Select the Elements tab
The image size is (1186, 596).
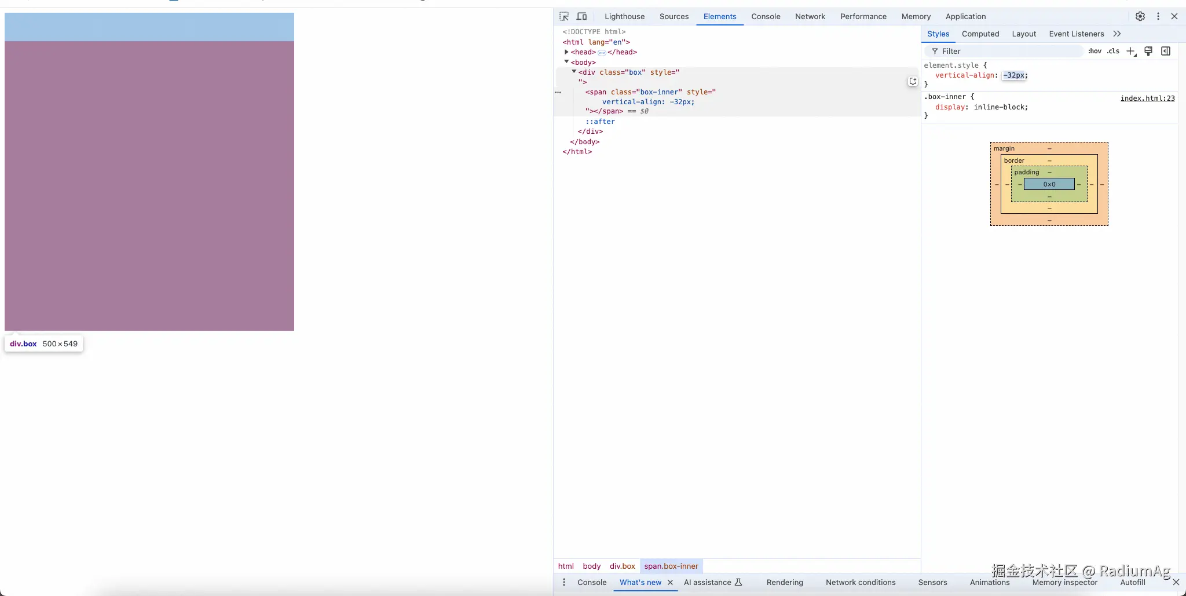[720, 16]
